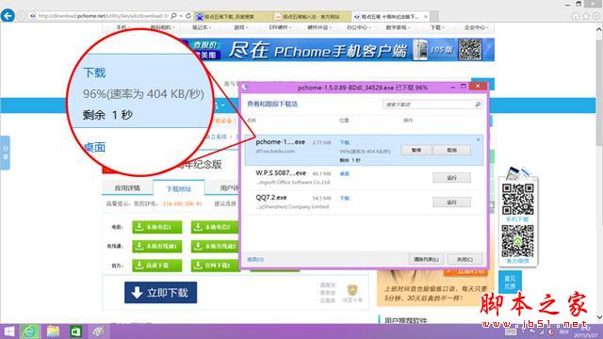This screenshot has width=603, height=339.
Task: Expand the 硬件外设 navigation menu
Action: tap(319, 27)
